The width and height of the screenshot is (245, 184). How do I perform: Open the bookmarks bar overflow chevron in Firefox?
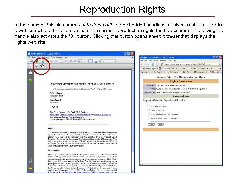coord(220,68)
